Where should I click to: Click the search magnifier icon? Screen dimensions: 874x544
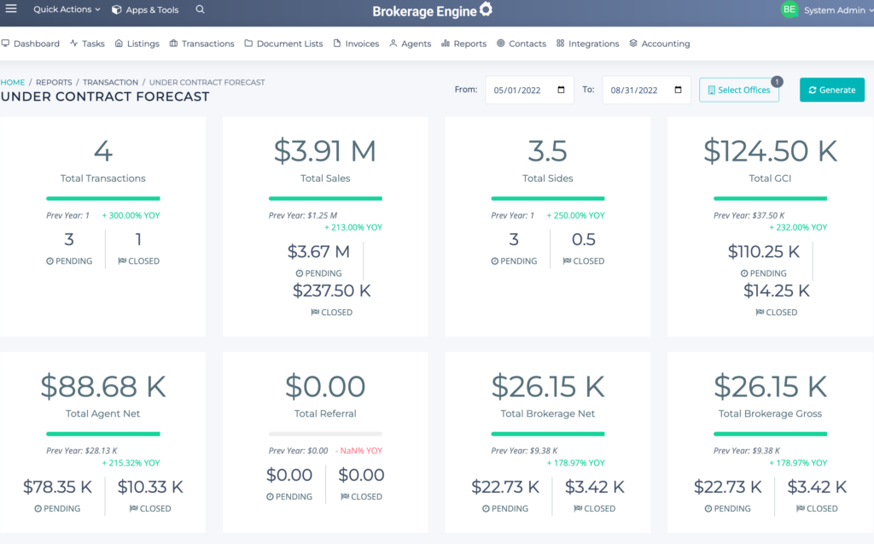tap(200, 9)
